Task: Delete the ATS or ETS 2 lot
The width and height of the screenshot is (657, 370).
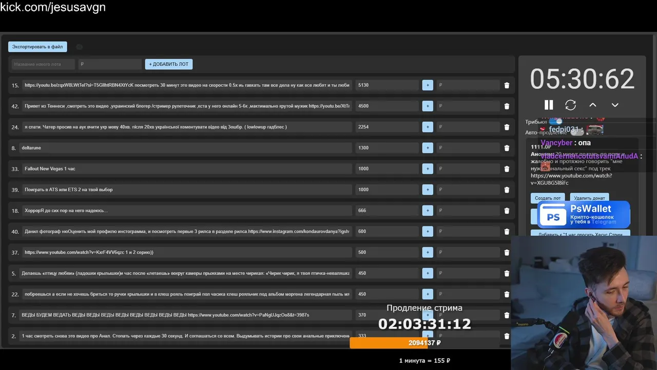Action: [x=507, y=190]
